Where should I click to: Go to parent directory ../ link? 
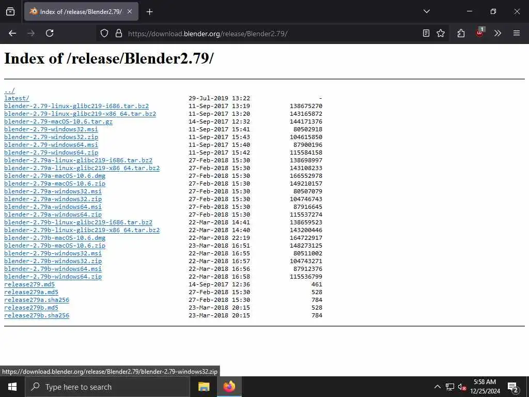click(9, 90)
